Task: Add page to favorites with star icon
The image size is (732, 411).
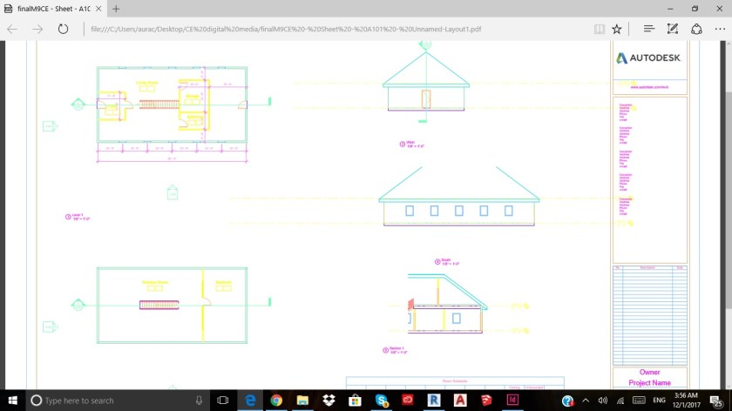Action: pos(617,29)
